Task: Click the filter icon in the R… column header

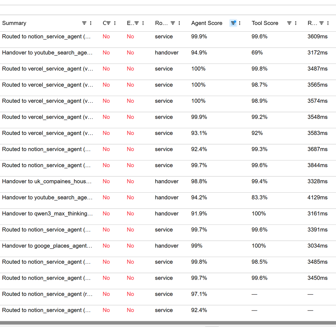Action: (321, 23)
